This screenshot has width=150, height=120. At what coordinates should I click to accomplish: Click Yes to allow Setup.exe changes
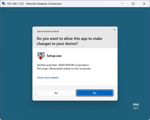coord(56,93)
